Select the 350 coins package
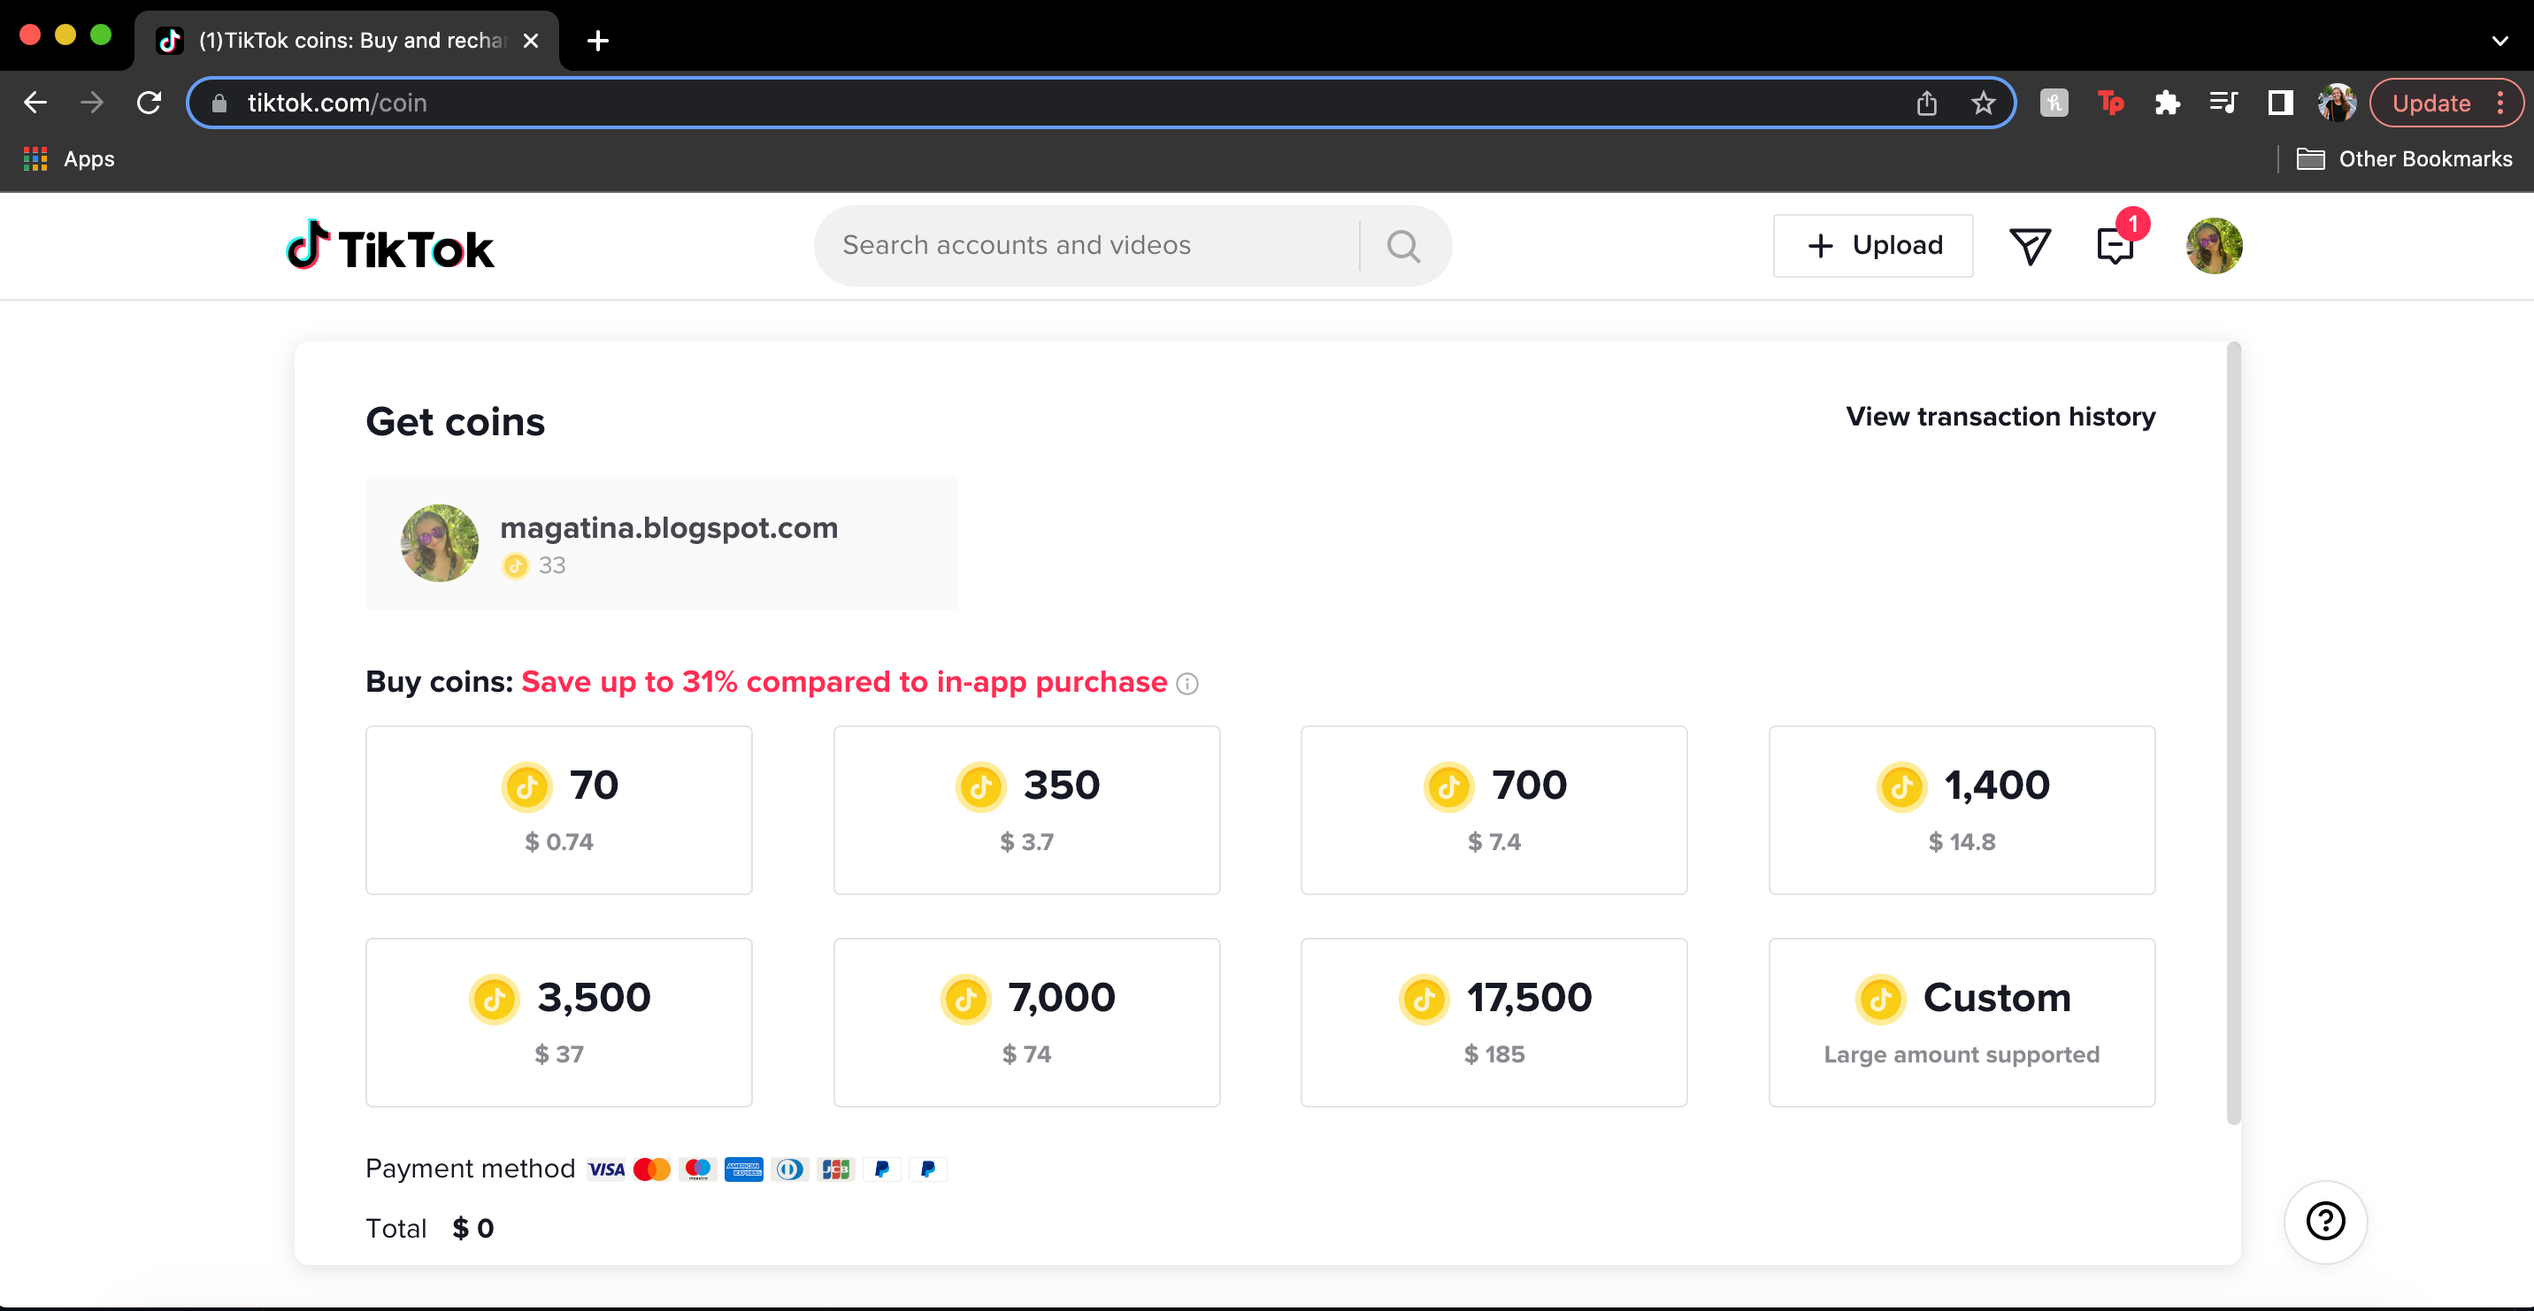 click(x=1026, y=809)
